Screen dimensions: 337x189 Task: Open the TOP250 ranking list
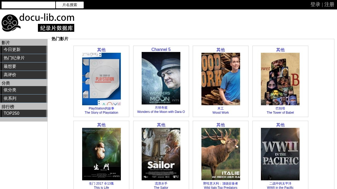(23, 113)
